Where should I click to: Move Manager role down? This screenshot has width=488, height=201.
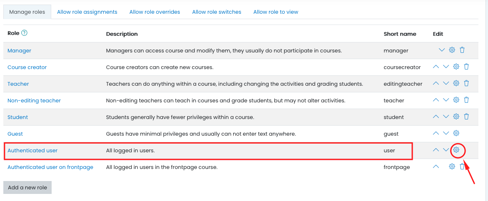(442, 50)
